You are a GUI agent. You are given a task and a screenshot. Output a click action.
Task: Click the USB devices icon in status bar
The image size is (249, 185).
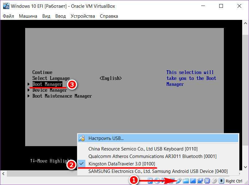(179, 181)
